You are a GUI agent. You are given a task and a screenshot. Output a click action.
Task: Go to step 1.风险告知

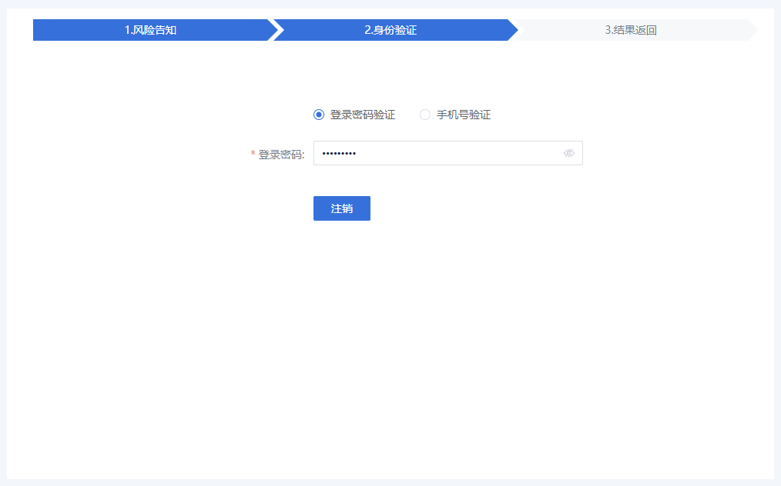point(151,30)
